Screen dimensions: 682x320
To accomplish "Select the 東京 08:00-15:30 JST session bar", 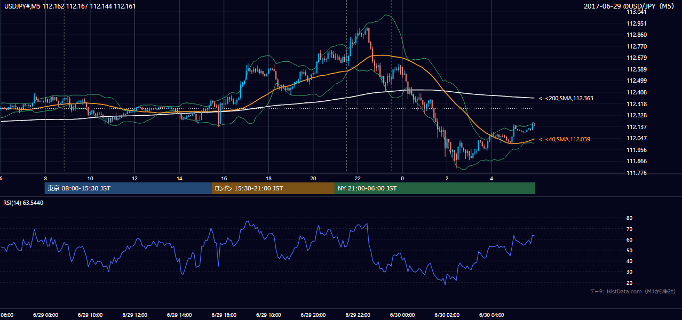I will (129, 188).
